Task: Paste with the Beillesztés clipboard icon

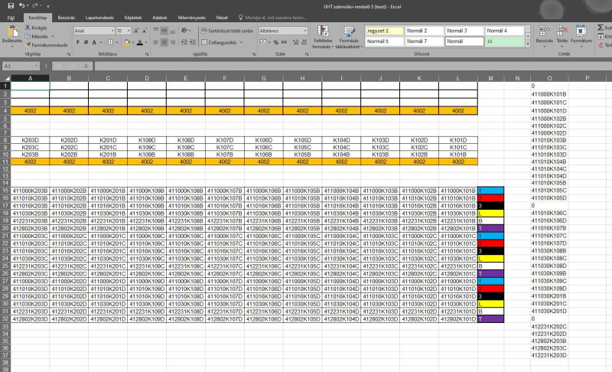Action: 12,32
